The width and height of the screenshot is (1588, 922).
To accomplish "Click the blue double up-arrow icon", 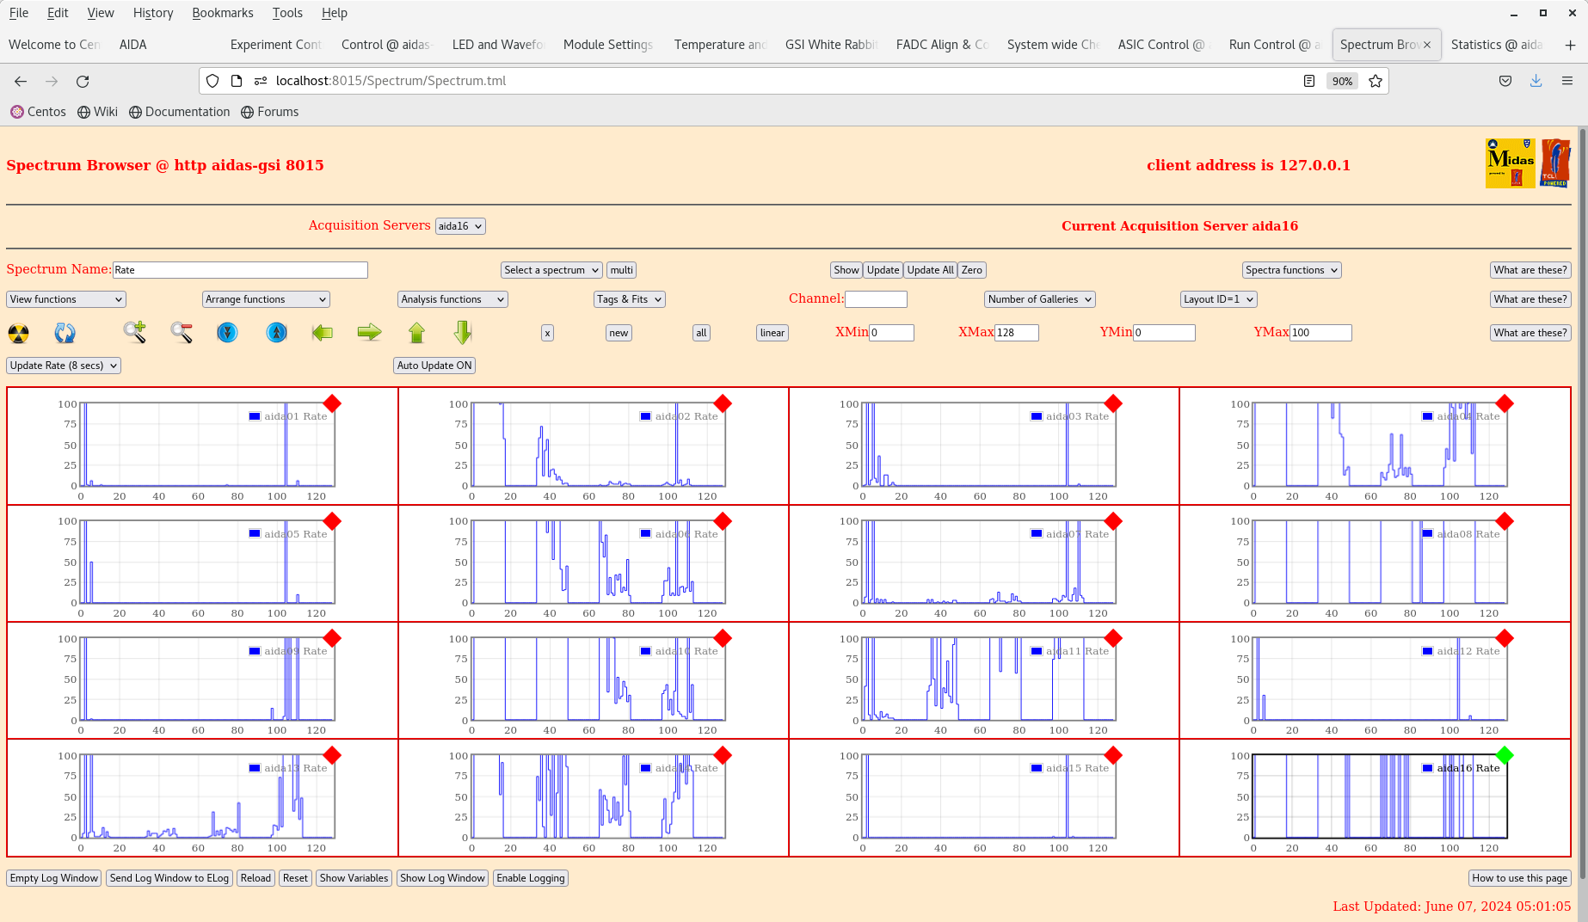I will (276, 332).
